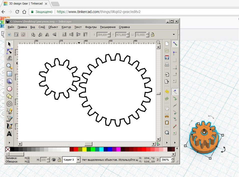
Task: Toggle width-height ratio lock
Action: click(153, 35)
